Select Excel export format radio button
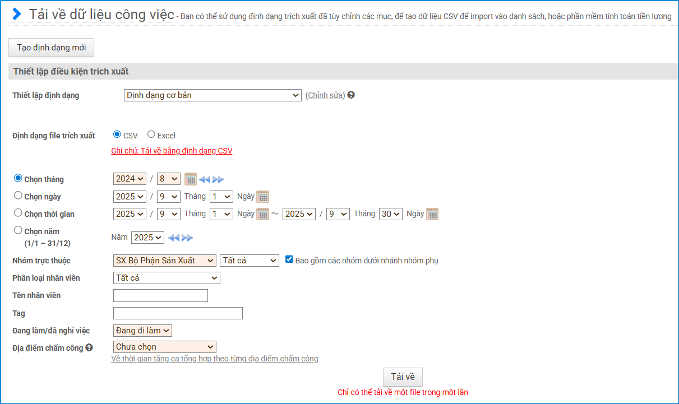The width and height of the screenshot is (679, 404). [151, 134]
